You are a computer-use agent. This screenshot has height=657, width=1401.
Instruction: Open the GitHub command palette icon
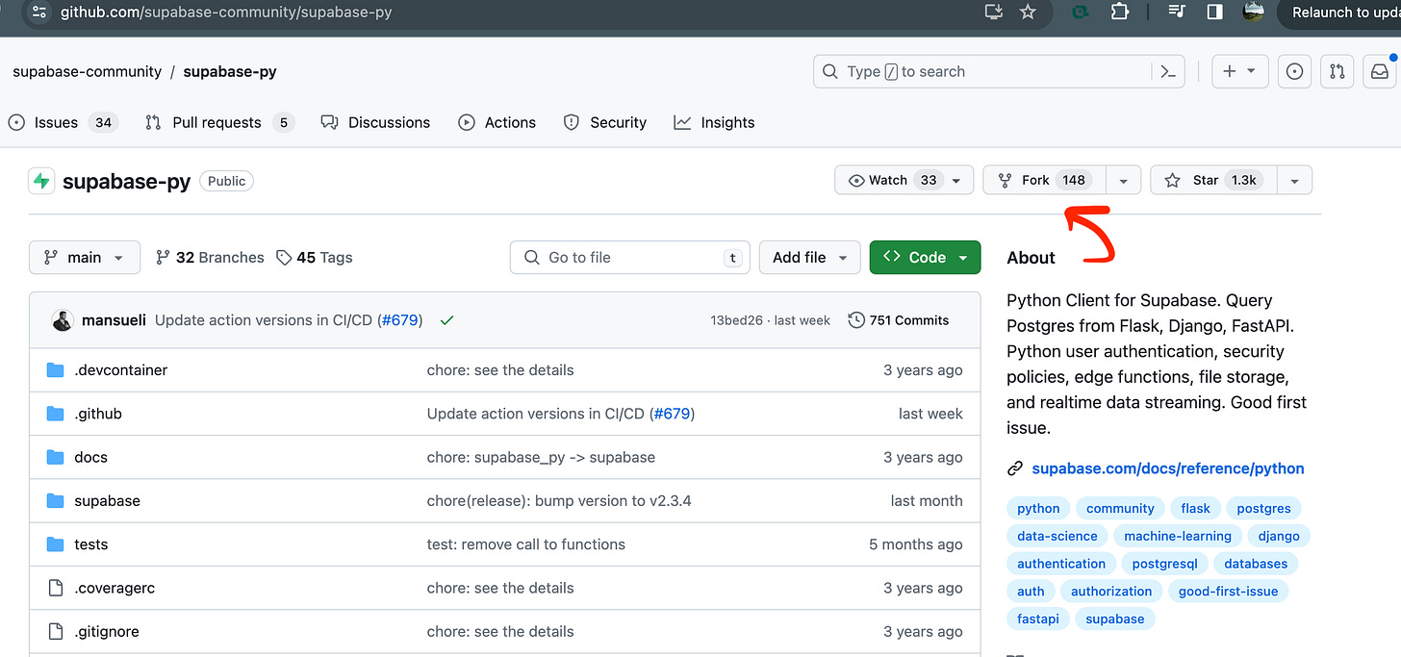click(x=1168, y=71)
